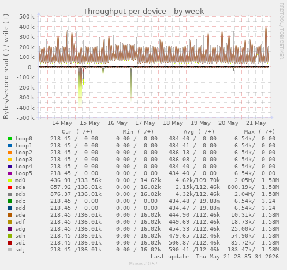Image resolution: width=287 pixels, height=270 pixels.
Task: Click the 'sda' device label
Action: click(20, 187)
